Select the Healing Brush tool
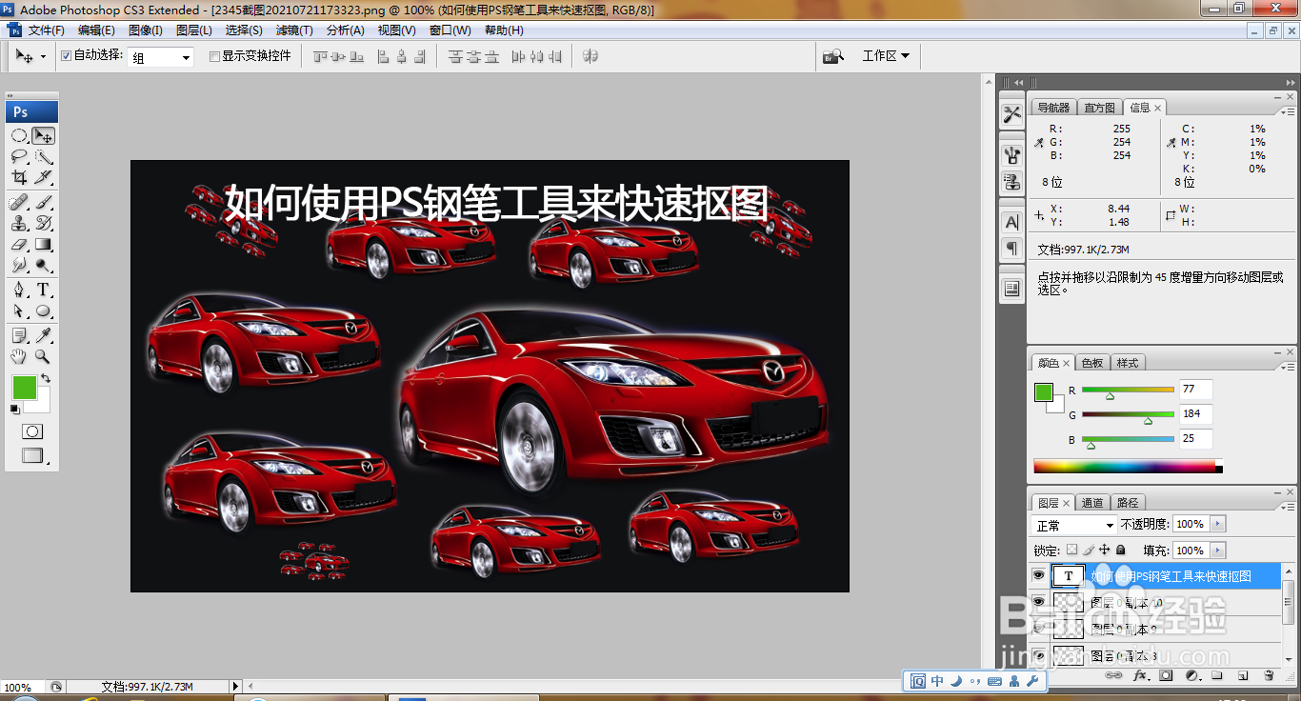Image resolution: width=1301 pixels, height=701 pixels. [x=19, y=203]
